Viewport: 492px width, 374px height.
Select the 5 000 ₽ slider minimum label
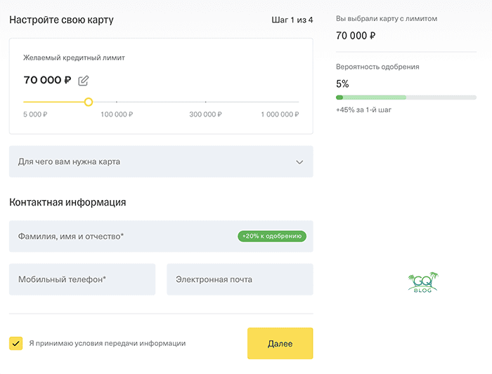35,114
